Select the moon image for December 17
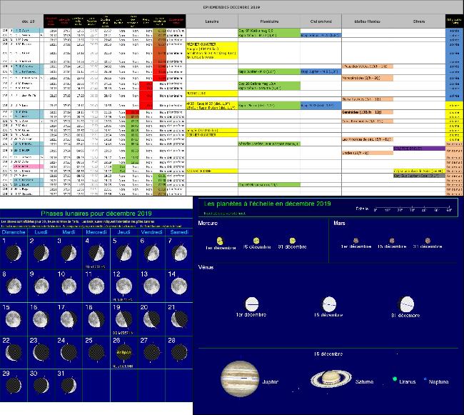The width and height of the screenshot is (464, 415). (69, 319)
